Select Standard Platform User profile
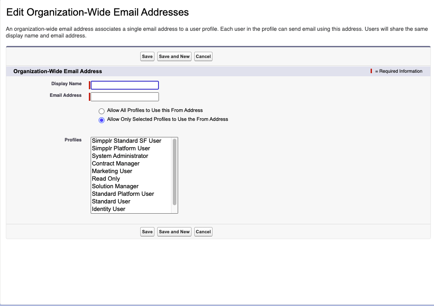This screenshot has width=434, height=306. (x=131, y=194)
